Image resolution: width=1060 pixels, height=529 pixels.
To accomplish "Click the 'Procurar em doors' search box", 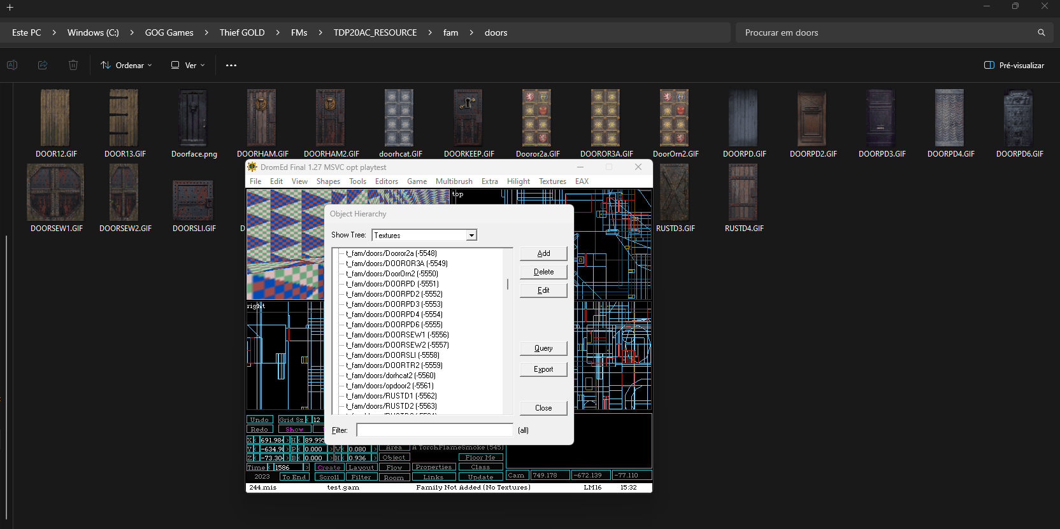I will coord(894,32).
